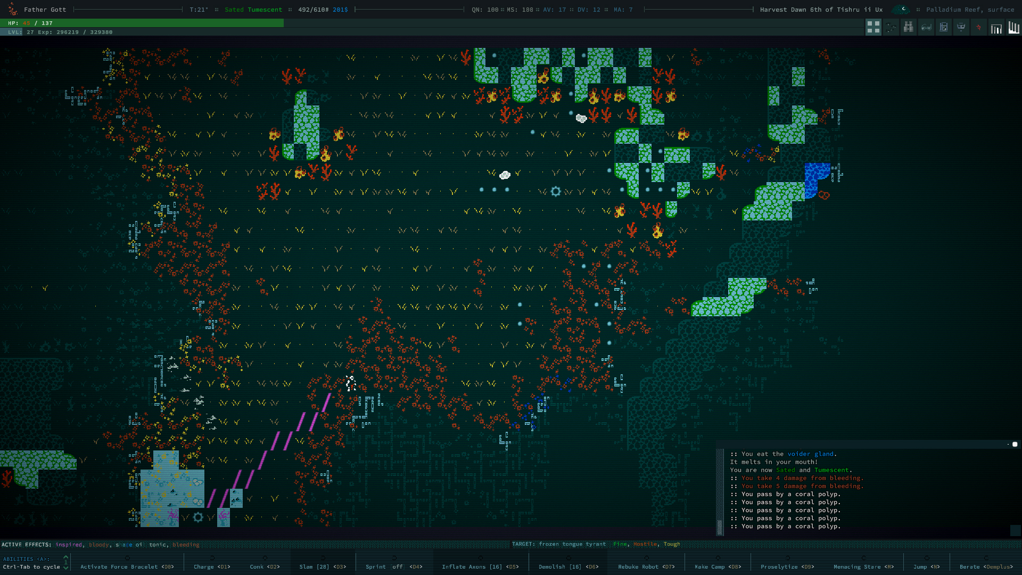Click the rightmost bar-chart toolbar icon
Viewport: 1022px width, 575px height.
point(1013,27)
